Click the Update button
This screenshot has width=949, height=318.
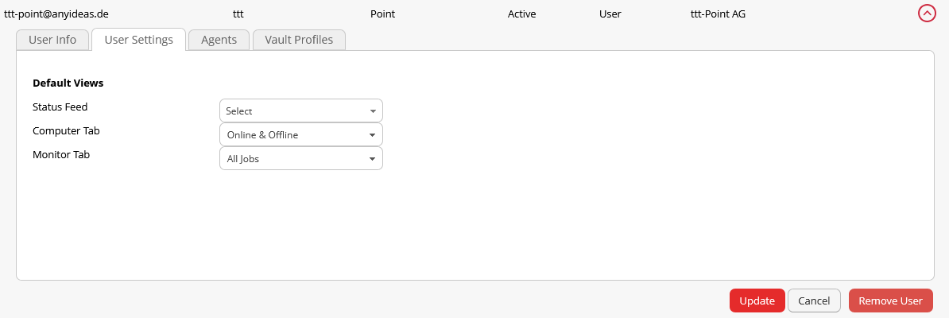(757, 301)
